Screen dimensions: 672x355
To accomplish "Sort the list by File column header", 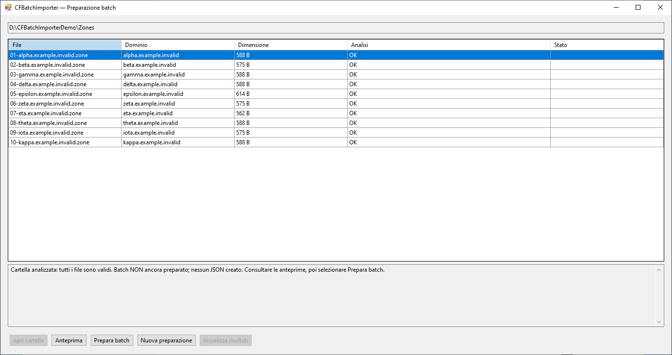I will (65, 45).
